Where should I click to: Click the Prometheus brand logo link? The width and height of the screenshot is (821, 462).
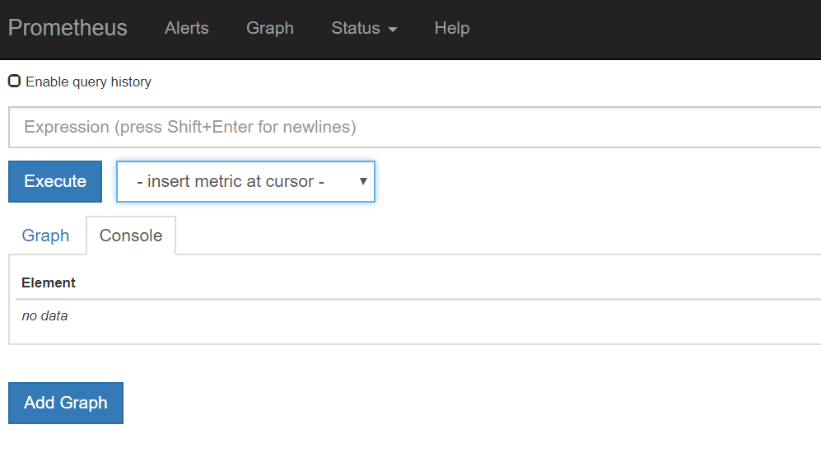click(x=68, y=28)
